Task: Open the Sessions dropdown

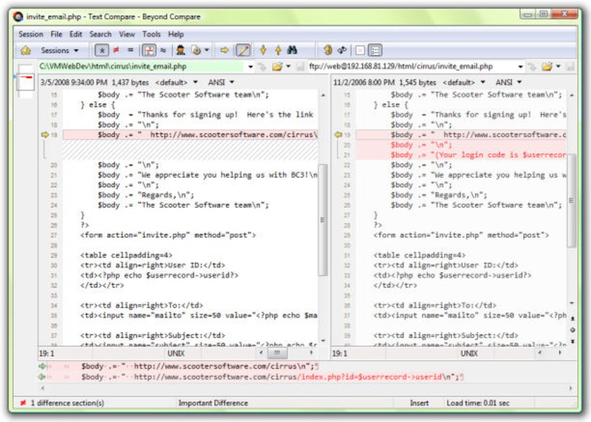Action: (59, 51)
